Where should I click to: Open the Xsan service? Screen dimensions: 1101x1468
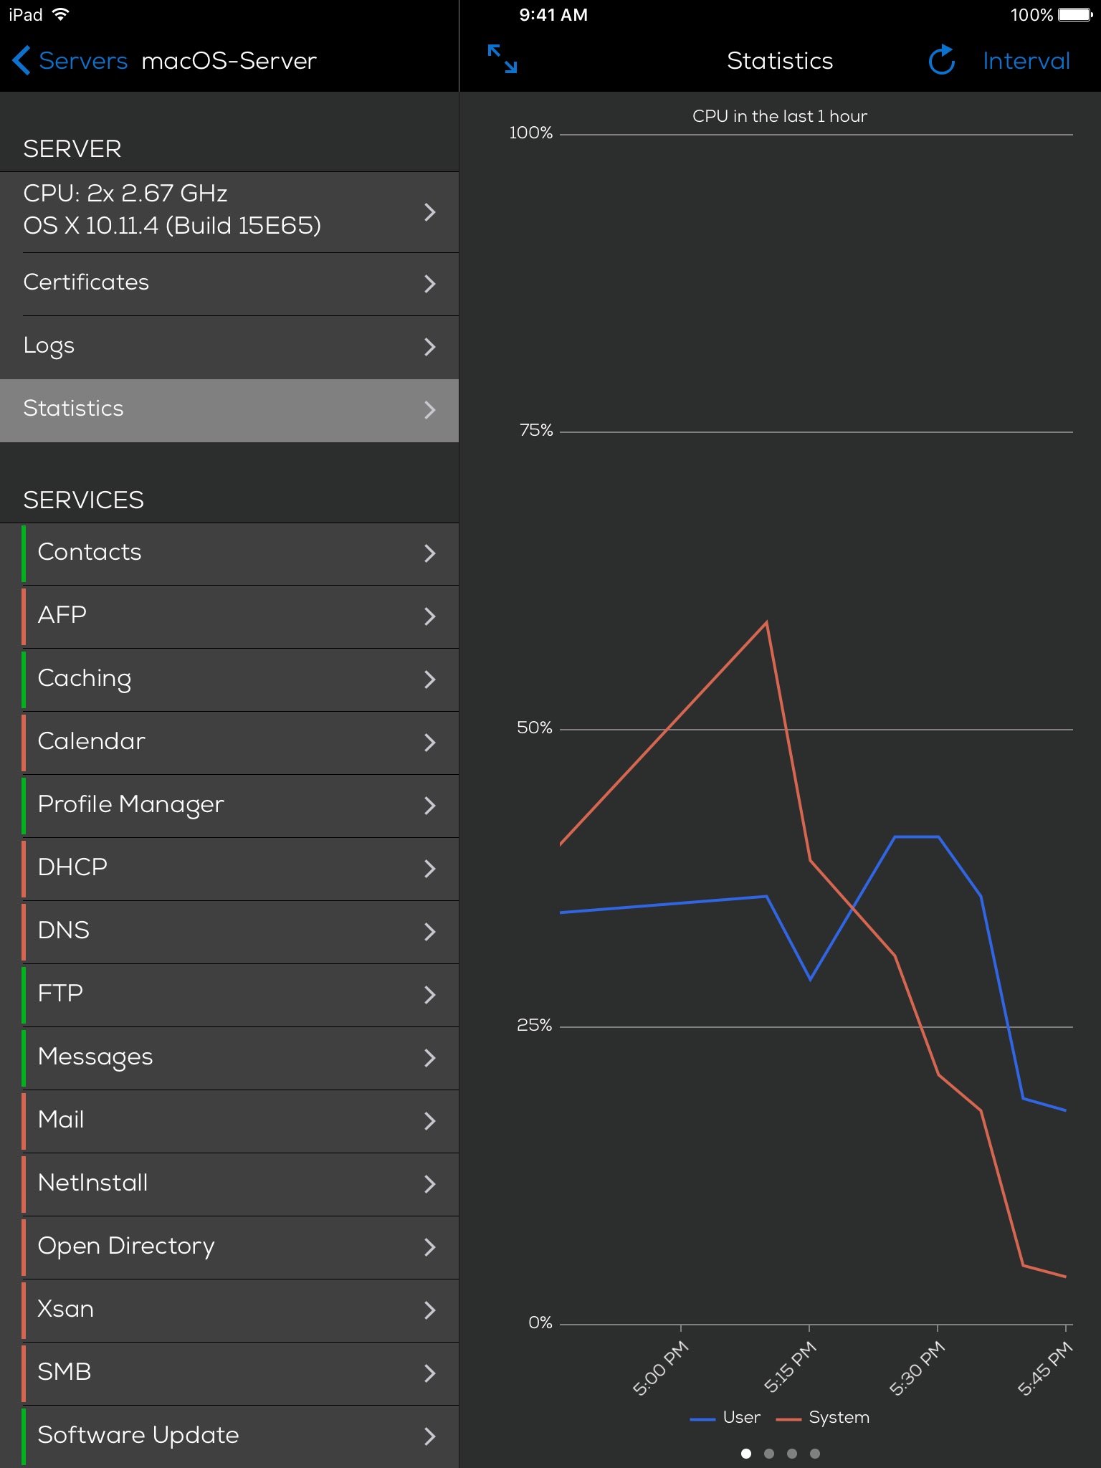point(229,1310)
